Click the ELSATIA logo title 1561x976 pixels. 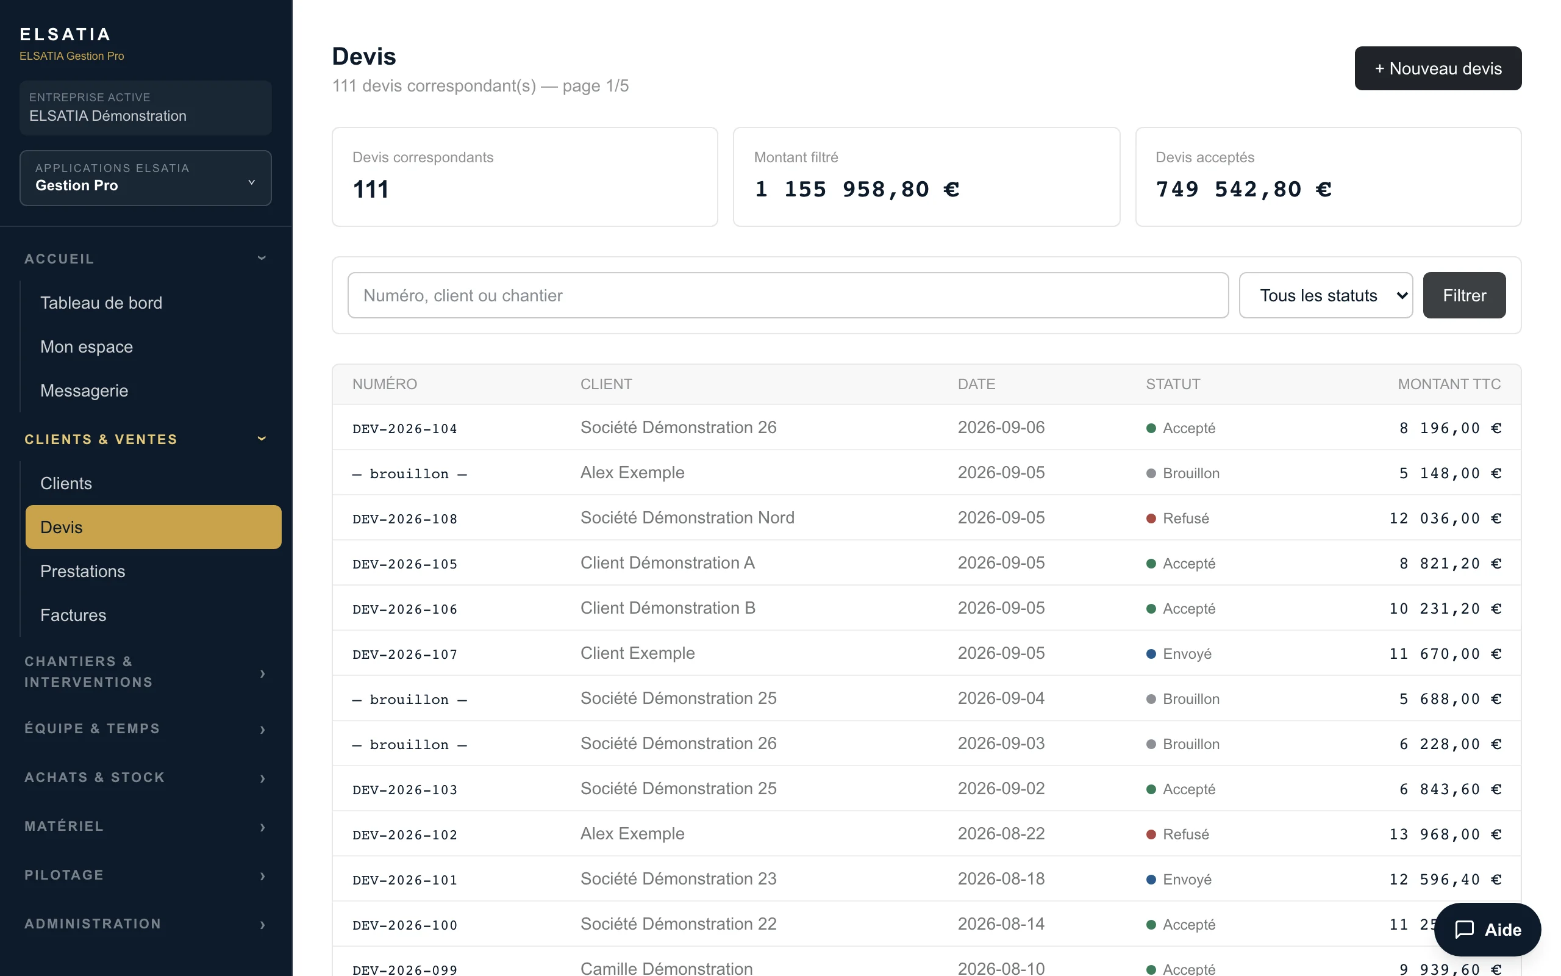tap(65, 34)
